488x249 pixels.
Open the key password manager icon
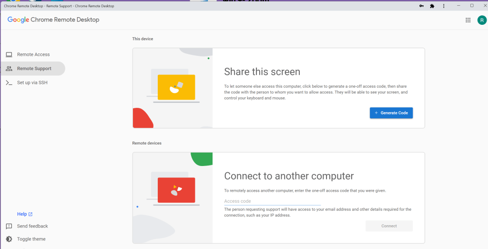(421, 6)
